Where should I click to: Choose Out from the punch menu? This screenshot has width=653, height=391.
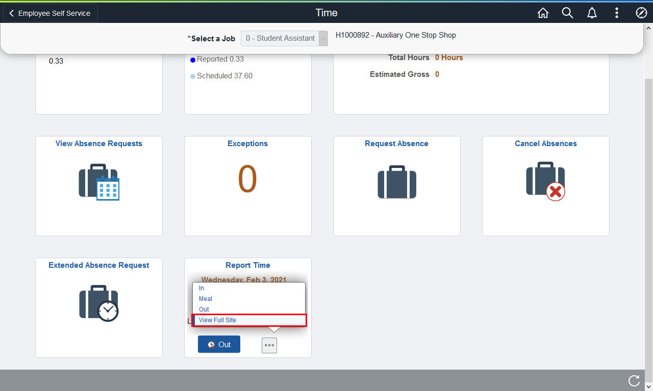click(x=249, y=310)
